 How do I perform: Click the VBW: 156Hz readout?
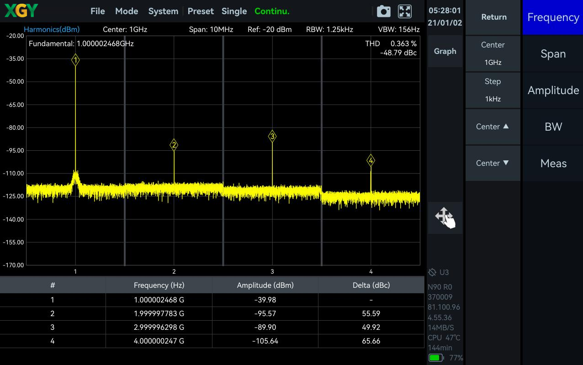[399, 30]
